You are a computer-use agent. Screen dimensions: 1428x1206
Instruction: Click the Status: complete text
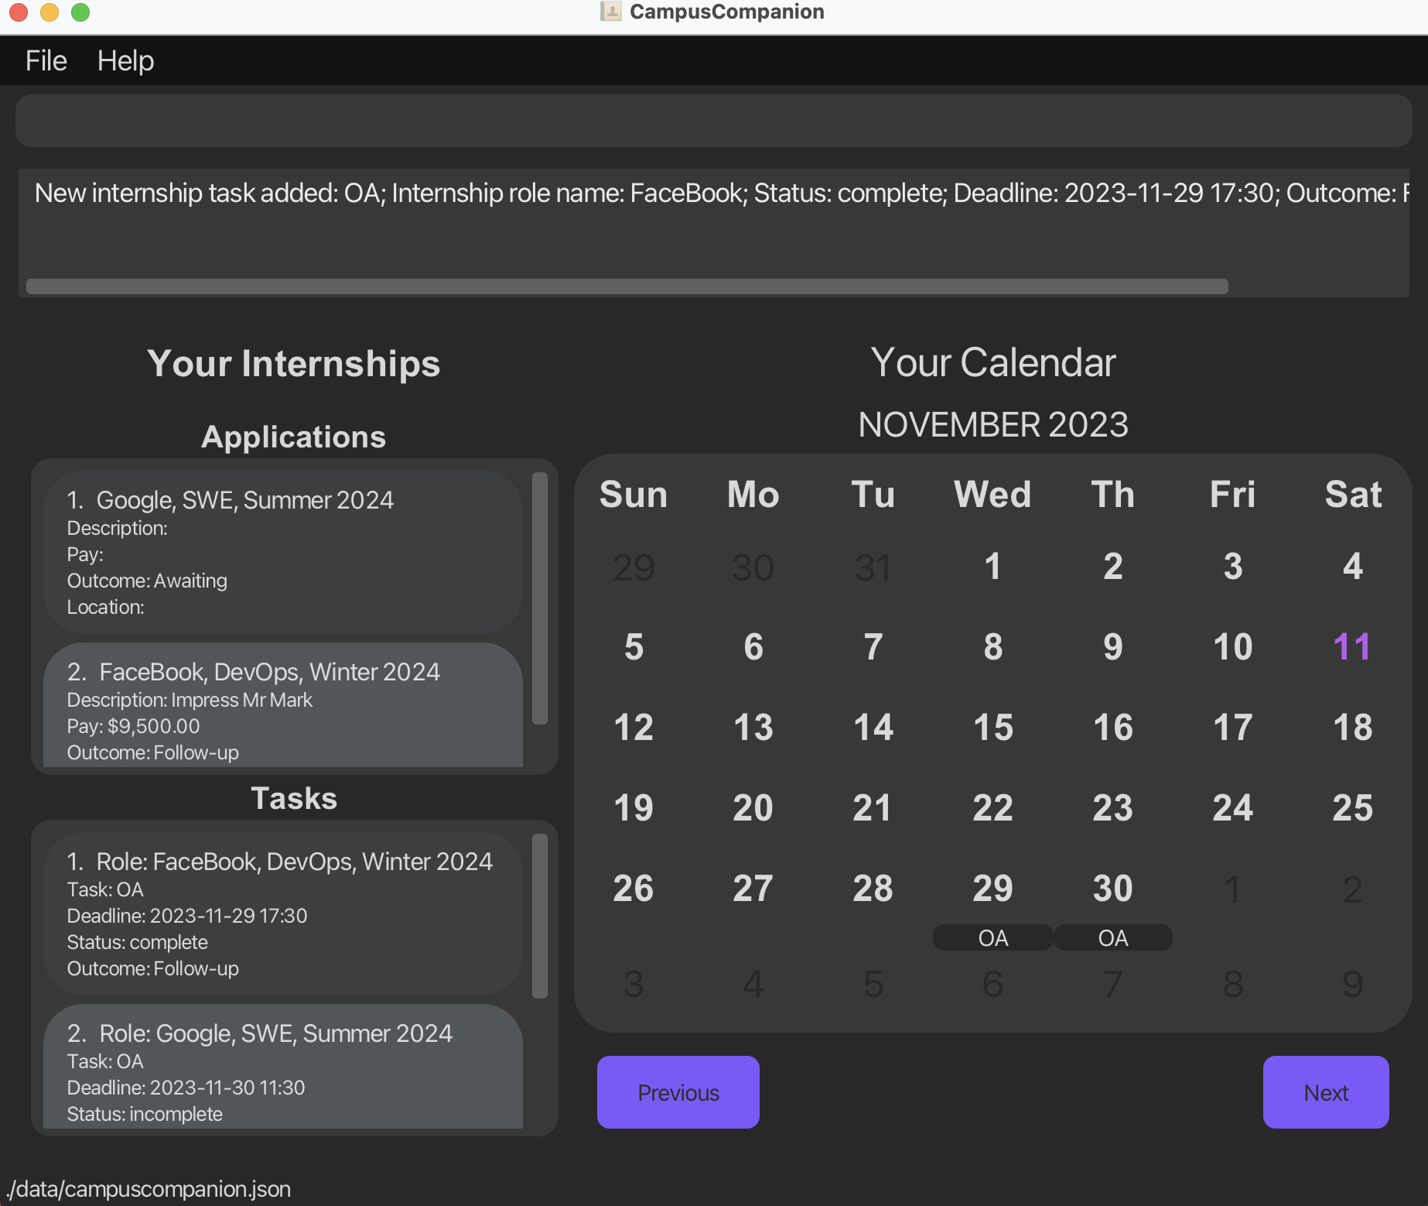137,942
